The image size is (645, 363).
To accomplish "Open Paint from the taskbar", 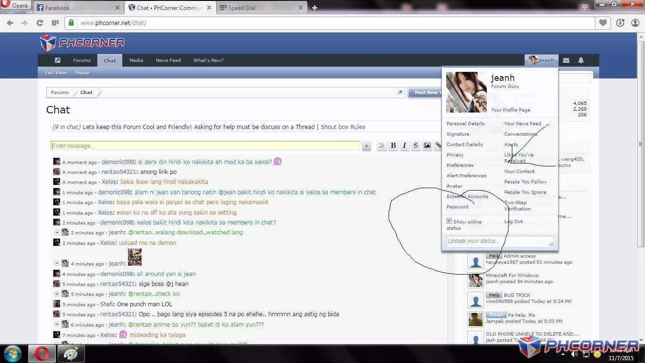I will tap(71, 354).
